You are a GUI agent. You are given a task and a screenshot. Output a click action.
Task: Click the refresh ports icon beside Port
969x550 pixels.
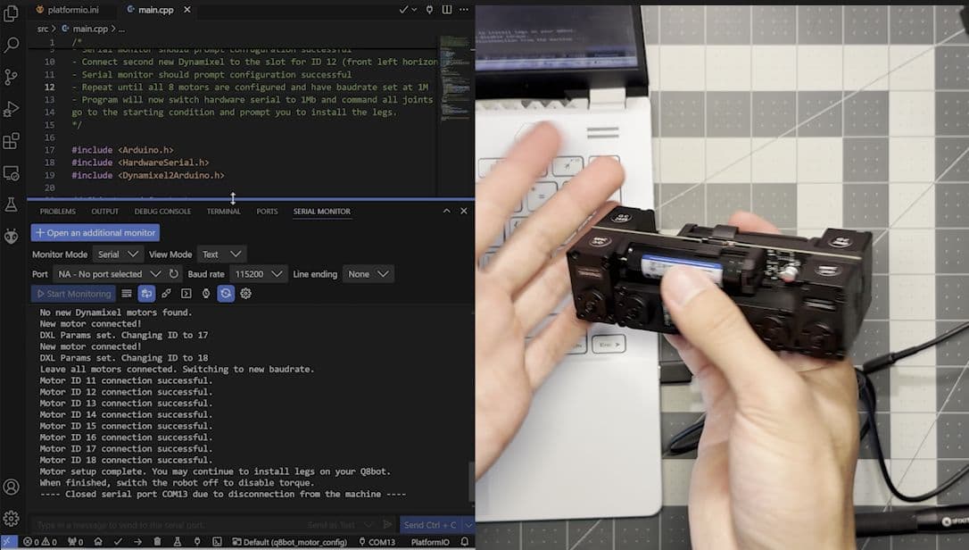[174, 273]
